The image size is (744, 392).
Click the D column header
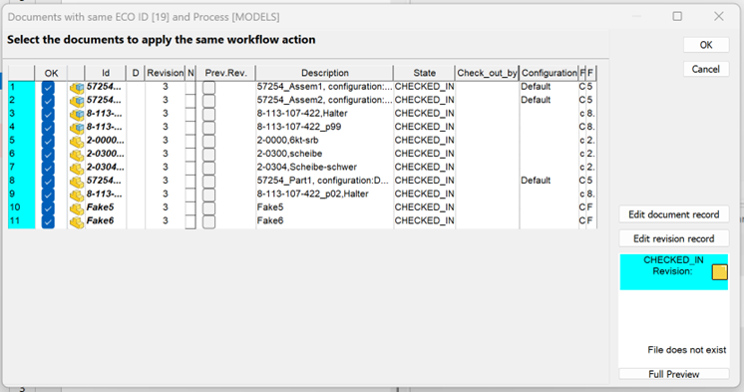click(x=136, y=73)
